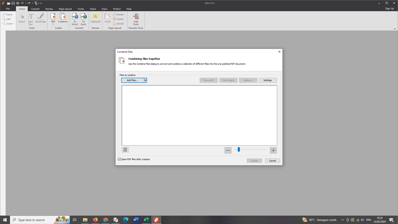Open the Windows Start menu

click(5, 220)
